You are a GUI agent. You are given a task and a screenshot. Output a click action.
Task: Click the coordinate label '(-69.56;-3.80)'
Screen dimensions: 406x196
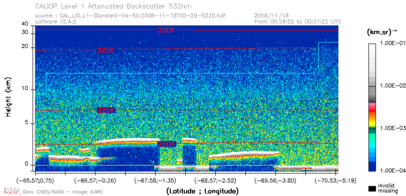pyautogui.click(x=275, y=180)
